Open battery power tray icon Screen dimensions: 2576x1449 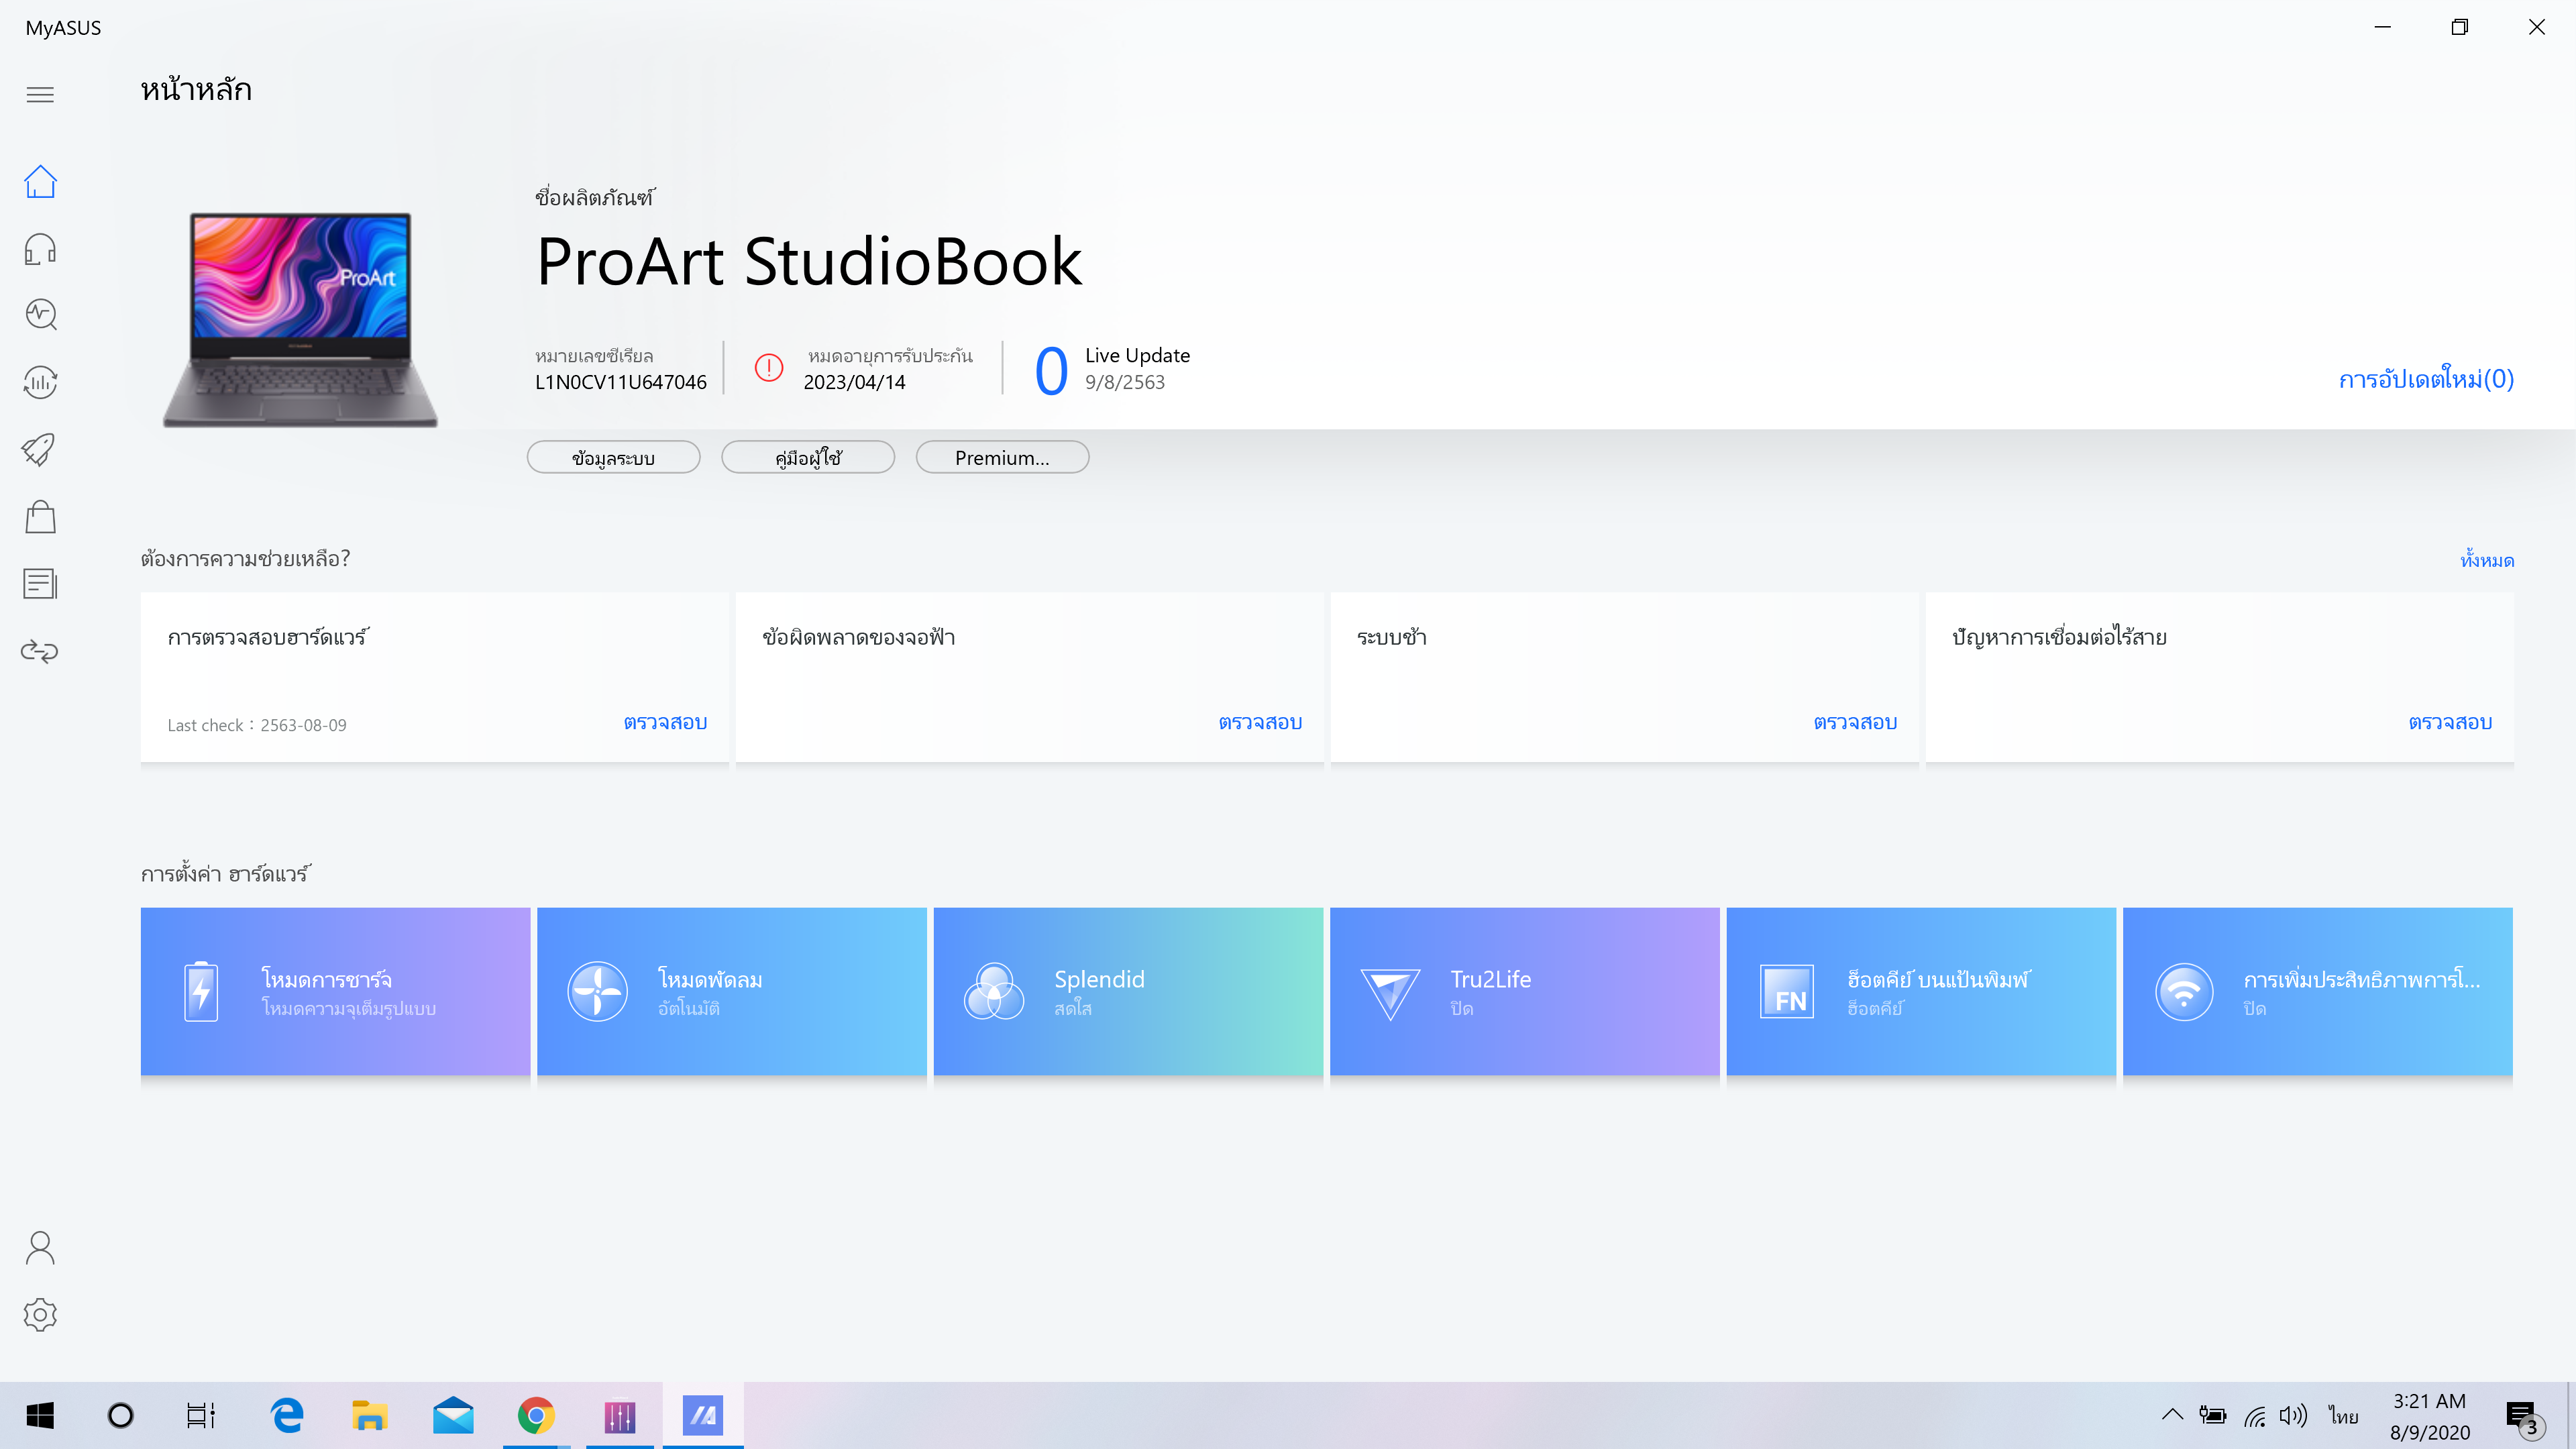click(2212, 1416)
